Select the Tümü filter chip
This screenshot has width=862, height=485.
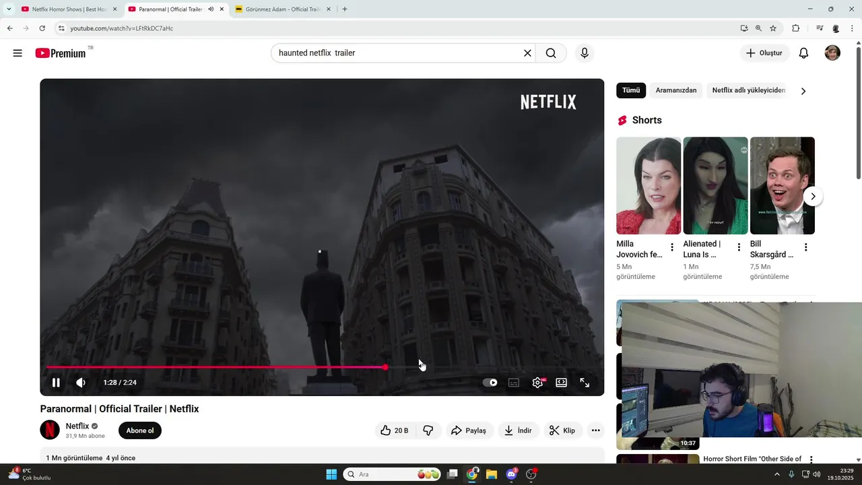(631, 90)
